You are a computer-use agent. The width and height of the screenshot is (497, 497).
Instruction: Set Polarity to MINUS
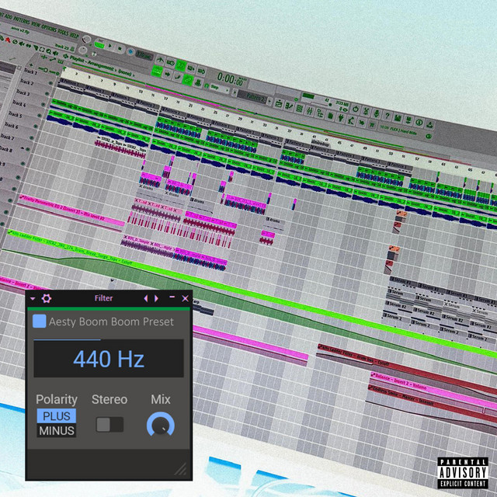[56, 431]
